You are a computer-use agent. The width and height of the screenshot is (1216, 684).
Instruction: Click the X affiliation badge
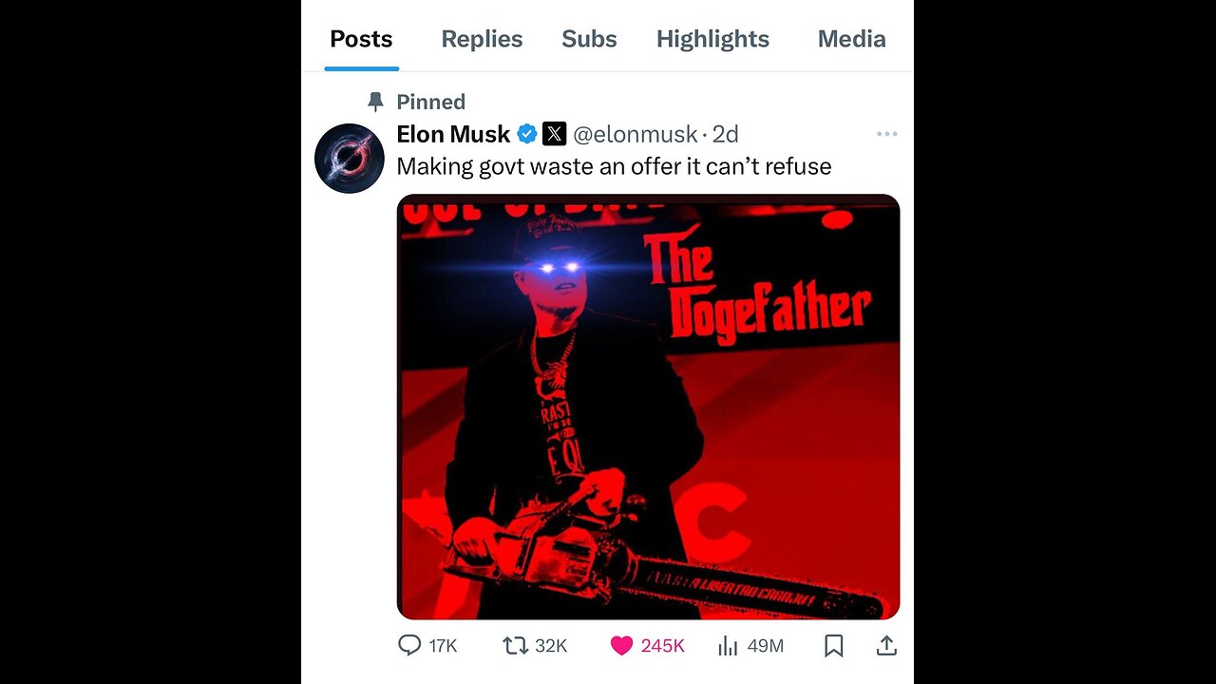554,134
